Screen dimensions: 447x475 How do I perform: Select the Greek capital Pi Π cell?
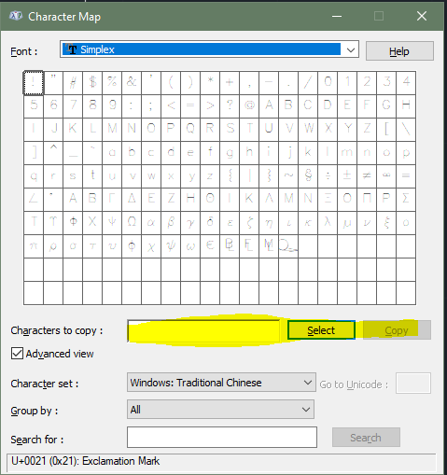pos(367,200)
